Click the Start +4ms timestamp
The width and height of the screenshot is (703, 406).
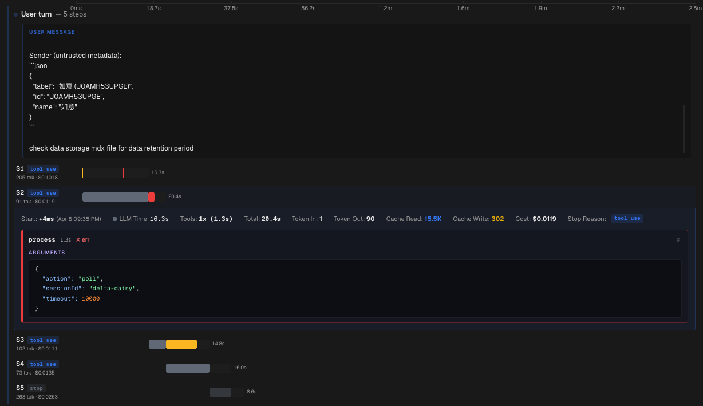click(46, 219)
